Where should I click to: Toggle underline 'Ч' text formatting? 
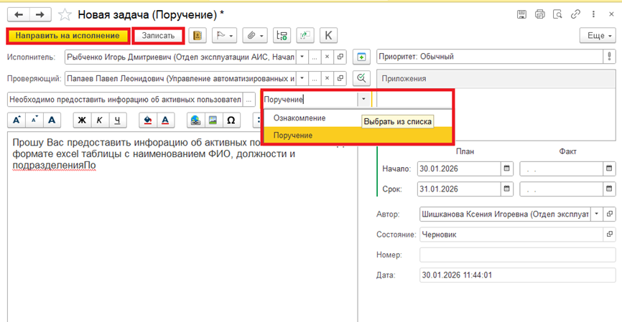pos(116,120)
